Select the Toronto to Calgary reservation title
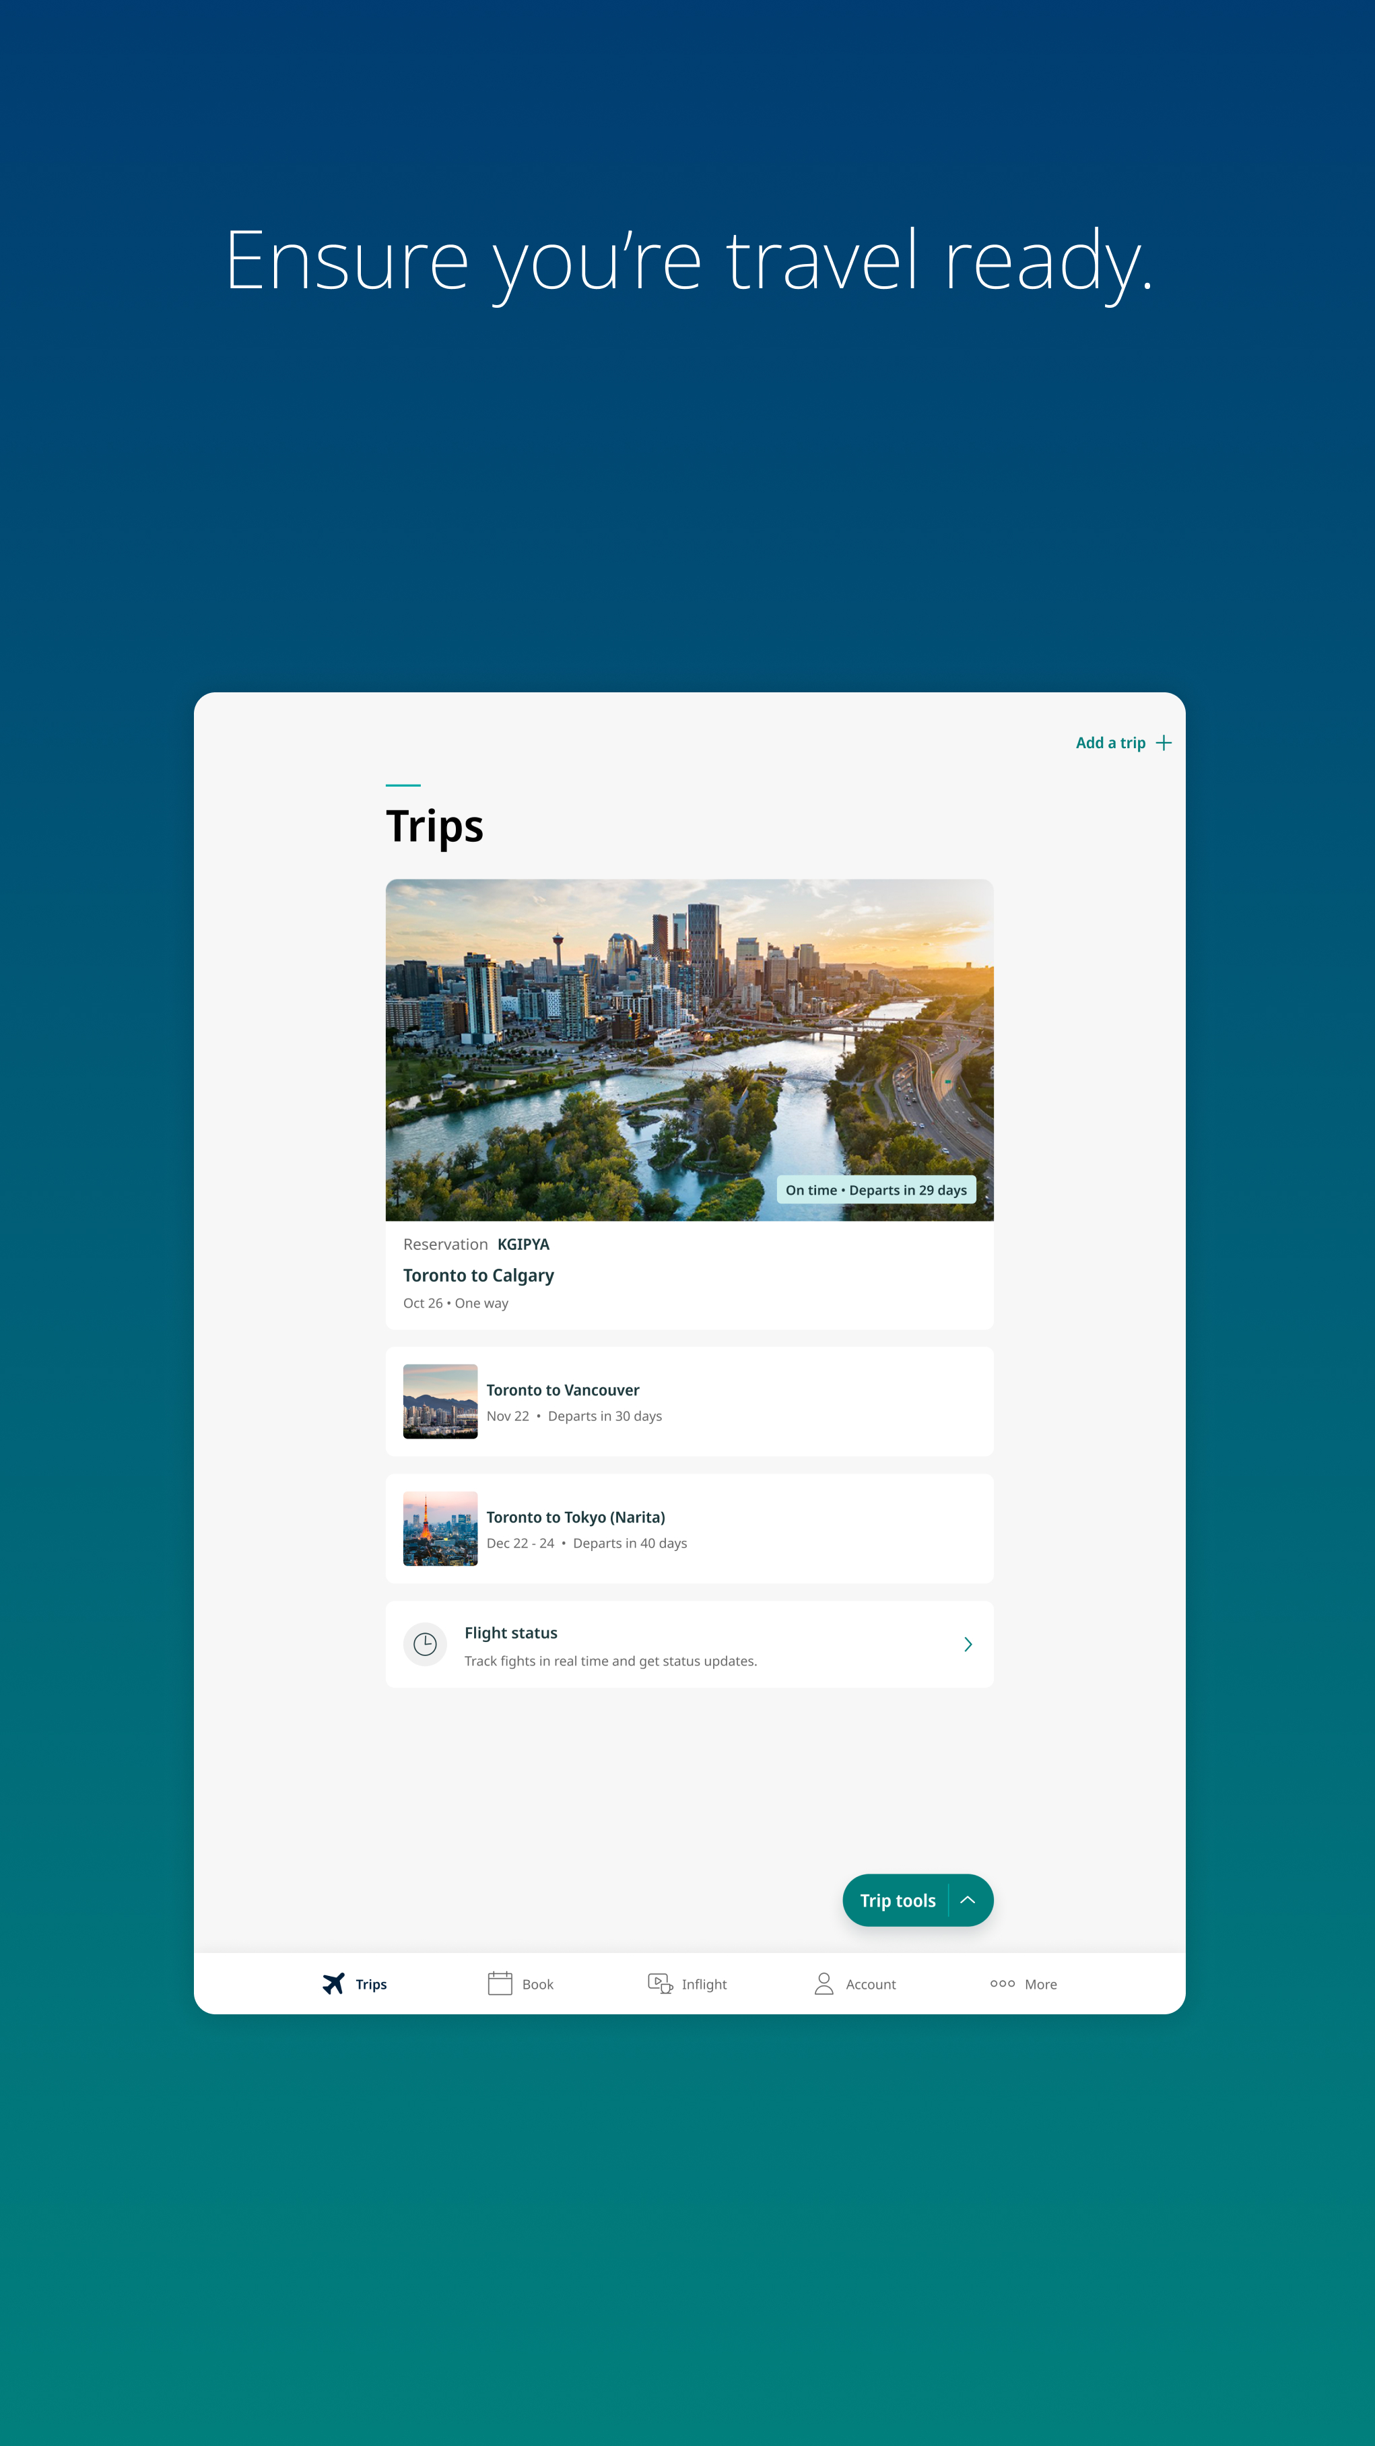The image size is (1375, 2446). pyautogui.click(x=479, y=1276)
